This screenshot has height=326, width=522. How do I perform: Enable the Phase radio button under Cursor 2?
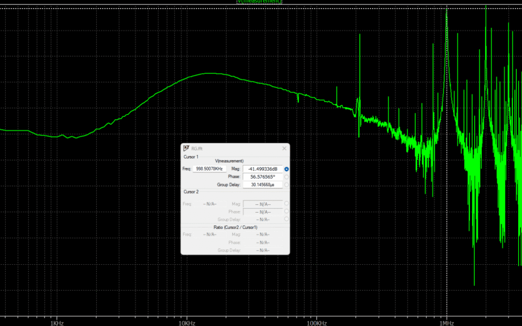(286, 212)
